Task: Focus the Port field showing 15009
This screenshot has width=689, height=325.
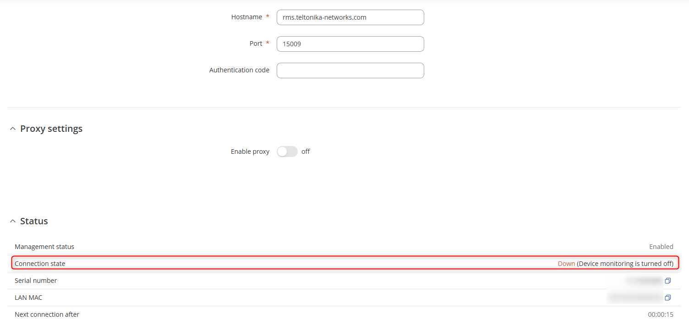Action: (x=350, y=44)
